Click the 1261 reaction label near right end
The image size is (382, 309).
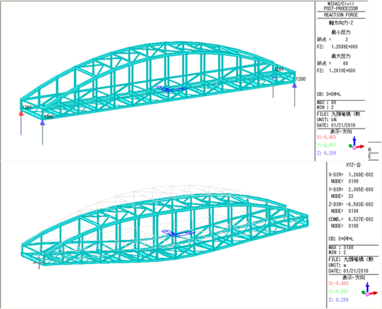[x=279, y=70]
